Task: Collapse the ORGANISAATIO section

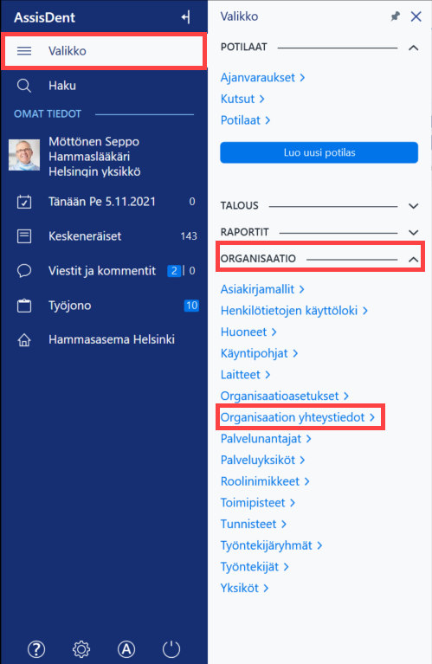Action: 413,259
